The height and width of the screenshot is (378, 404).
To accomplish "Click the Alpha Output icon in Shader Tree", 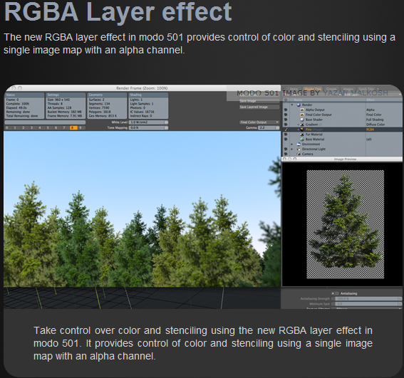I will 302,110.
